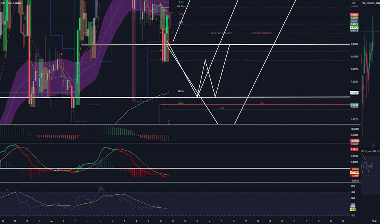
Task: Click the yellow MACD value tag on axis
Action: (355, 172)
